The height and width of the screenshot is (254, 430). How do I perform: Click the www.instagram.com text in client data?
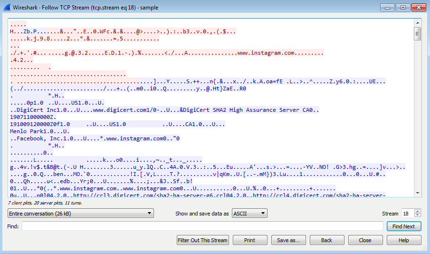[x=266, y=53]
